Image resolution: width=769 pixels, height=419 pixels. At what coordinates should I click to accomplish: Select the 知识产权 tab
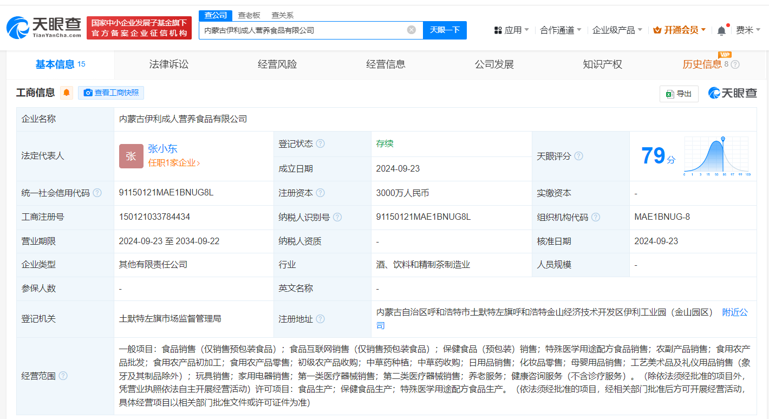(602, 64)
